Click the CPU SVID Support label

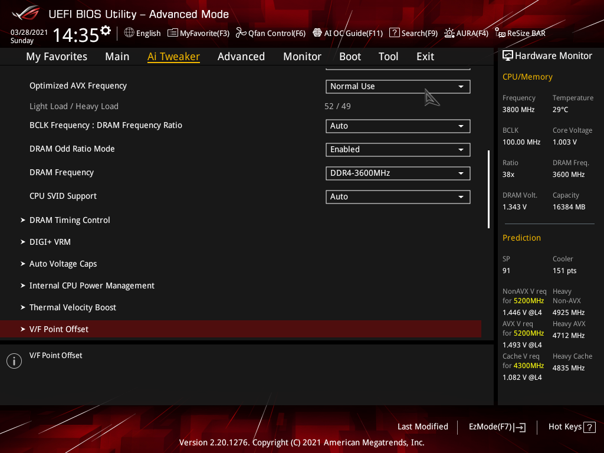pyautogui.click(x=63, y=196)
